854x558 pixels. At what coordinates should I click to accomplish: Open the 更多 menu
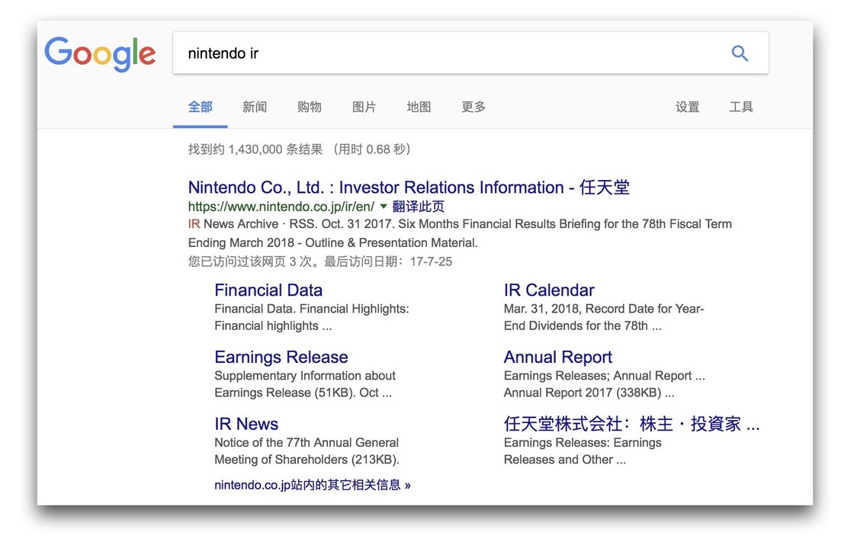pos(474,107)
